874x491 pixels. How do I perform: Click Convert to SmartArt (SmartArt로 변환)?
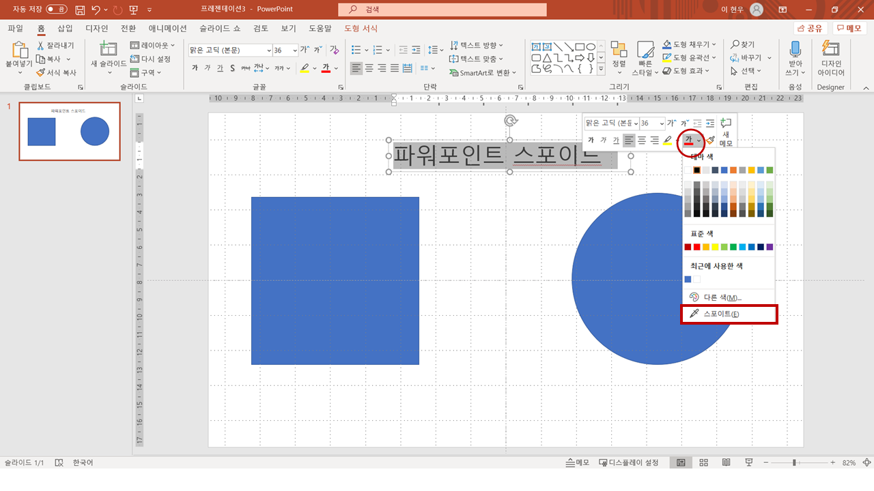click(x=483, y=72)
